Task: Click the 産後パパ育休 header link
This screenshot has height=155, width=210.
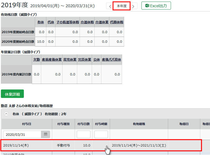Action: [x=111, y=60]
